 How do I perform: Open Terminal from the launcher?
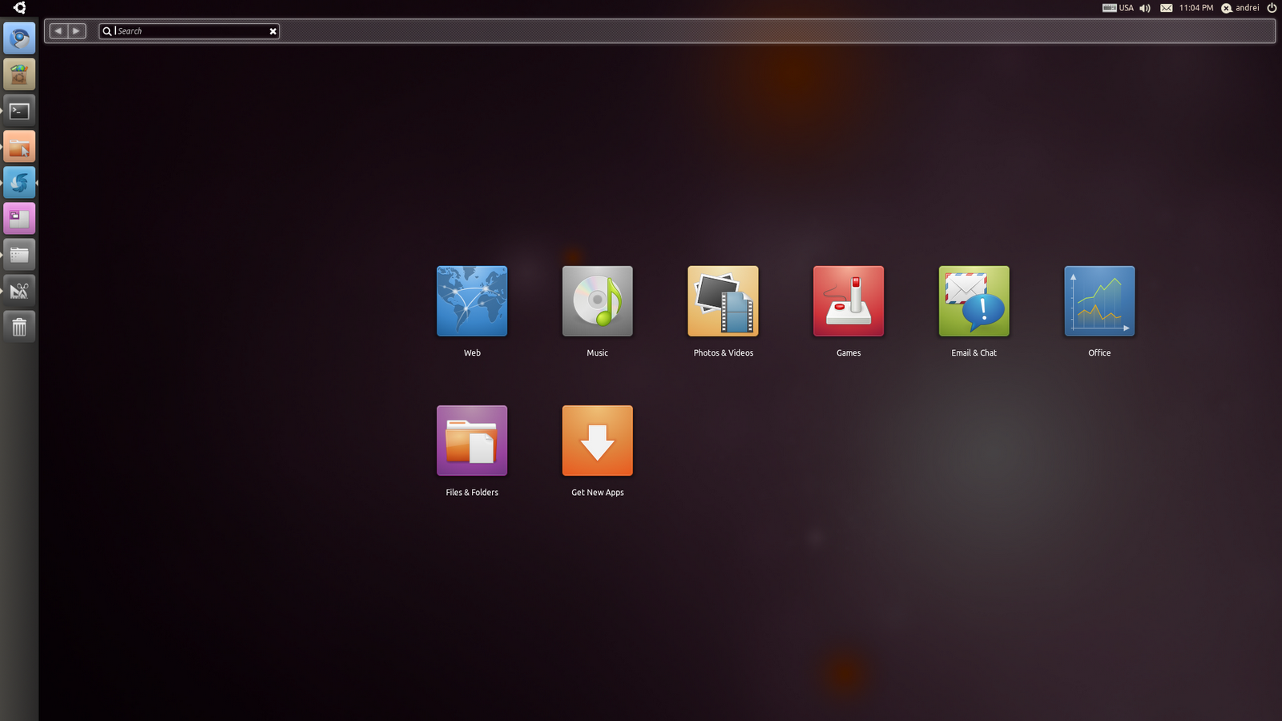pos(19,111)
